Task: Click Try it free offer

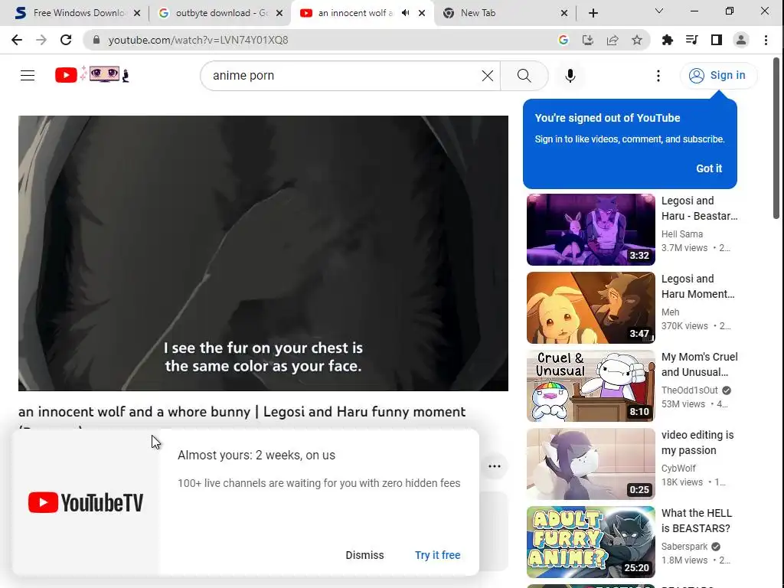Action: coord(437,555)
